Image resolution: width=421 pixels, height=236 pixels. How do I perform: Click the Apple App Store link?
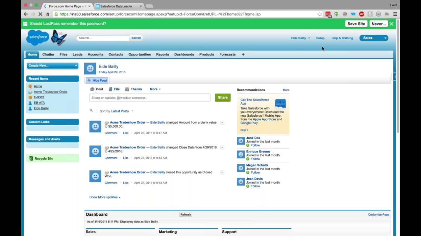point(264,119)
